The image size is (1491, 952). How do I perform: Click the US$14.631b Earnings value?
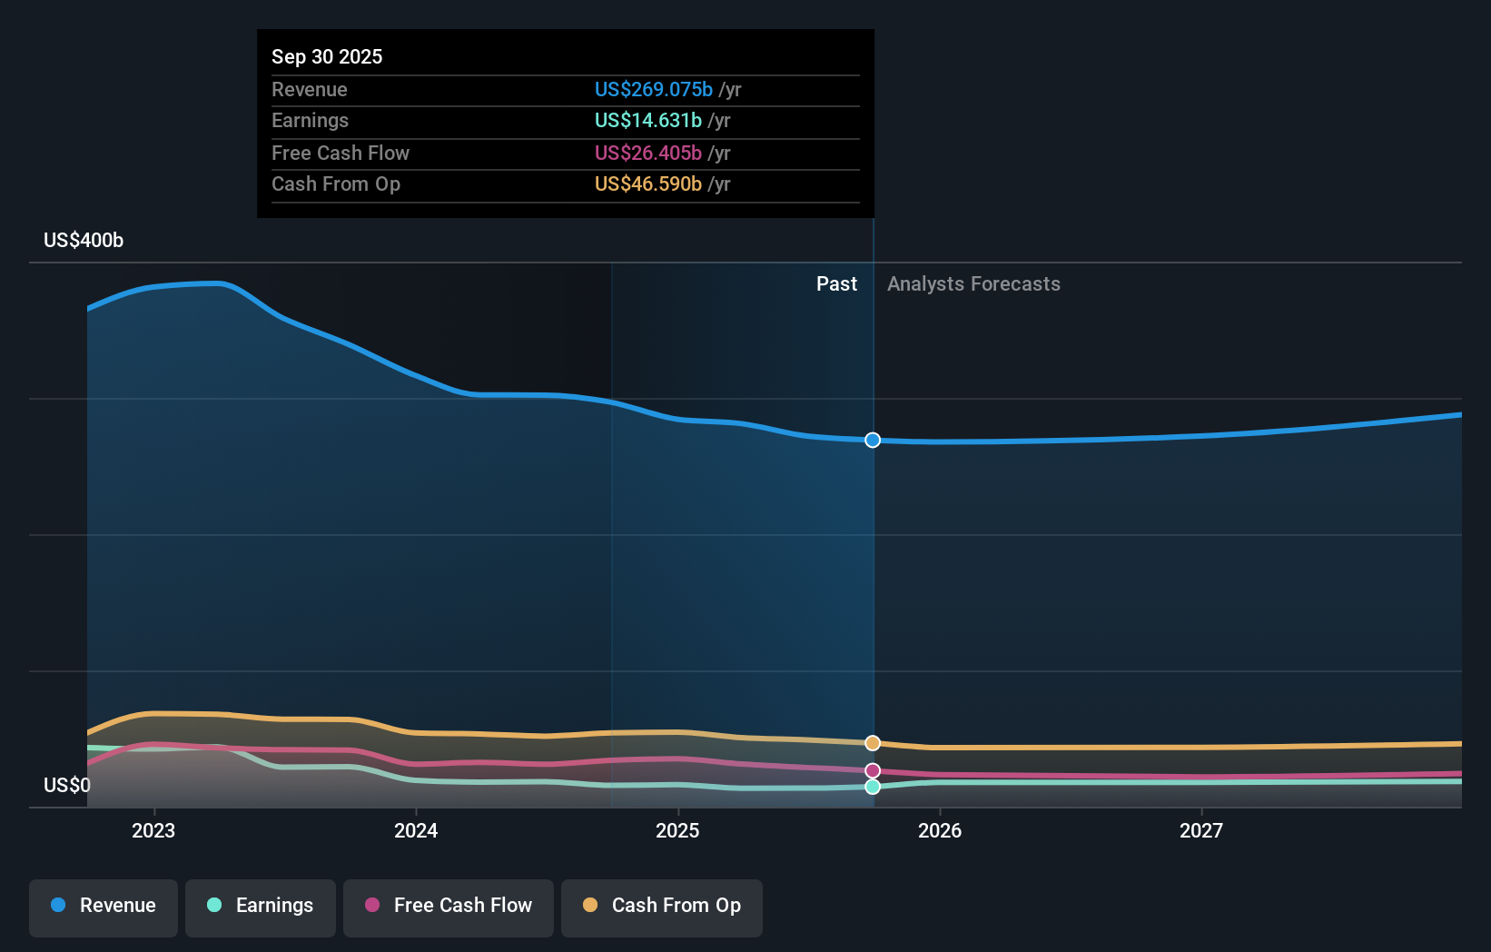[647, 120]
